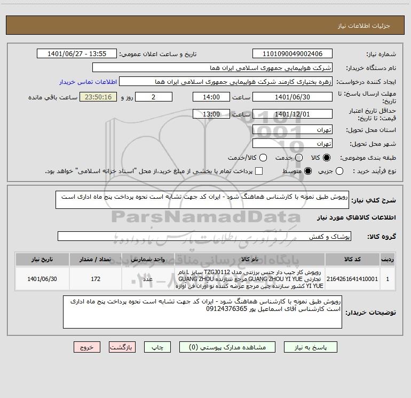Click the کد کالا column header
411x398 pixels.
point(352,259)
